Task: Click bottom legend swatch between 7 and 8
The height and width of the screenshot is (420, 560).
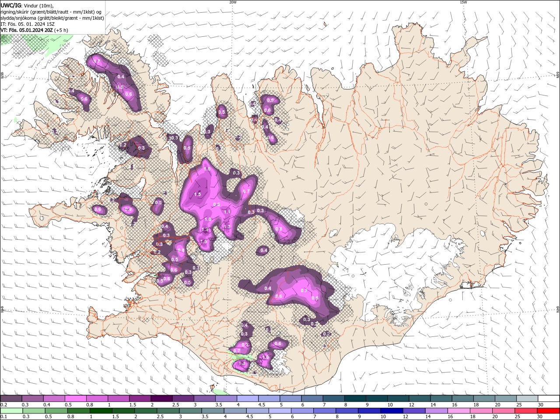Action: coord(325,411)
